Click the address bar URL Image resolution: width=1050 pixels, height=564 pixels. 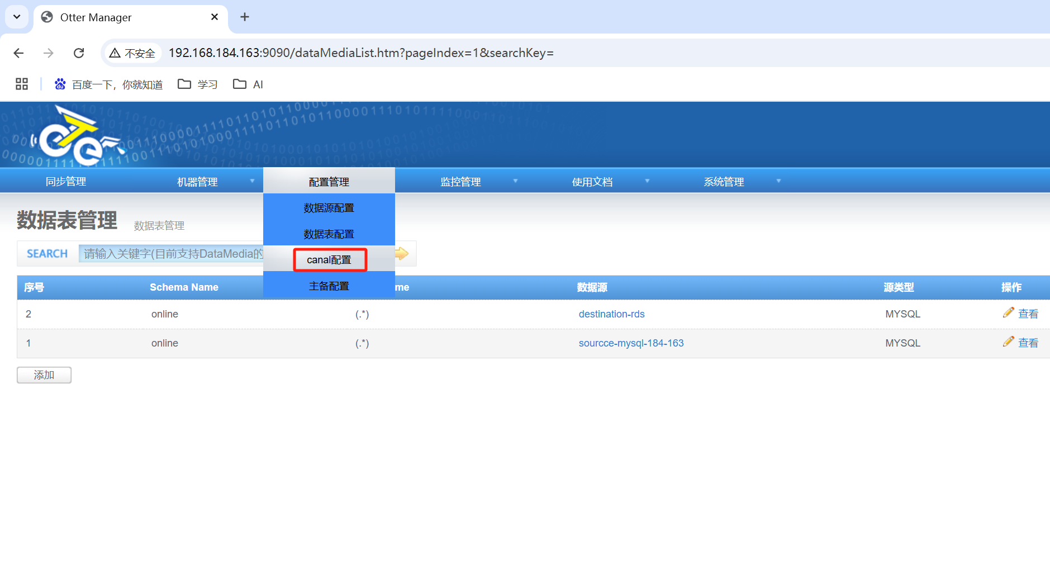click(x=361, y=53)
